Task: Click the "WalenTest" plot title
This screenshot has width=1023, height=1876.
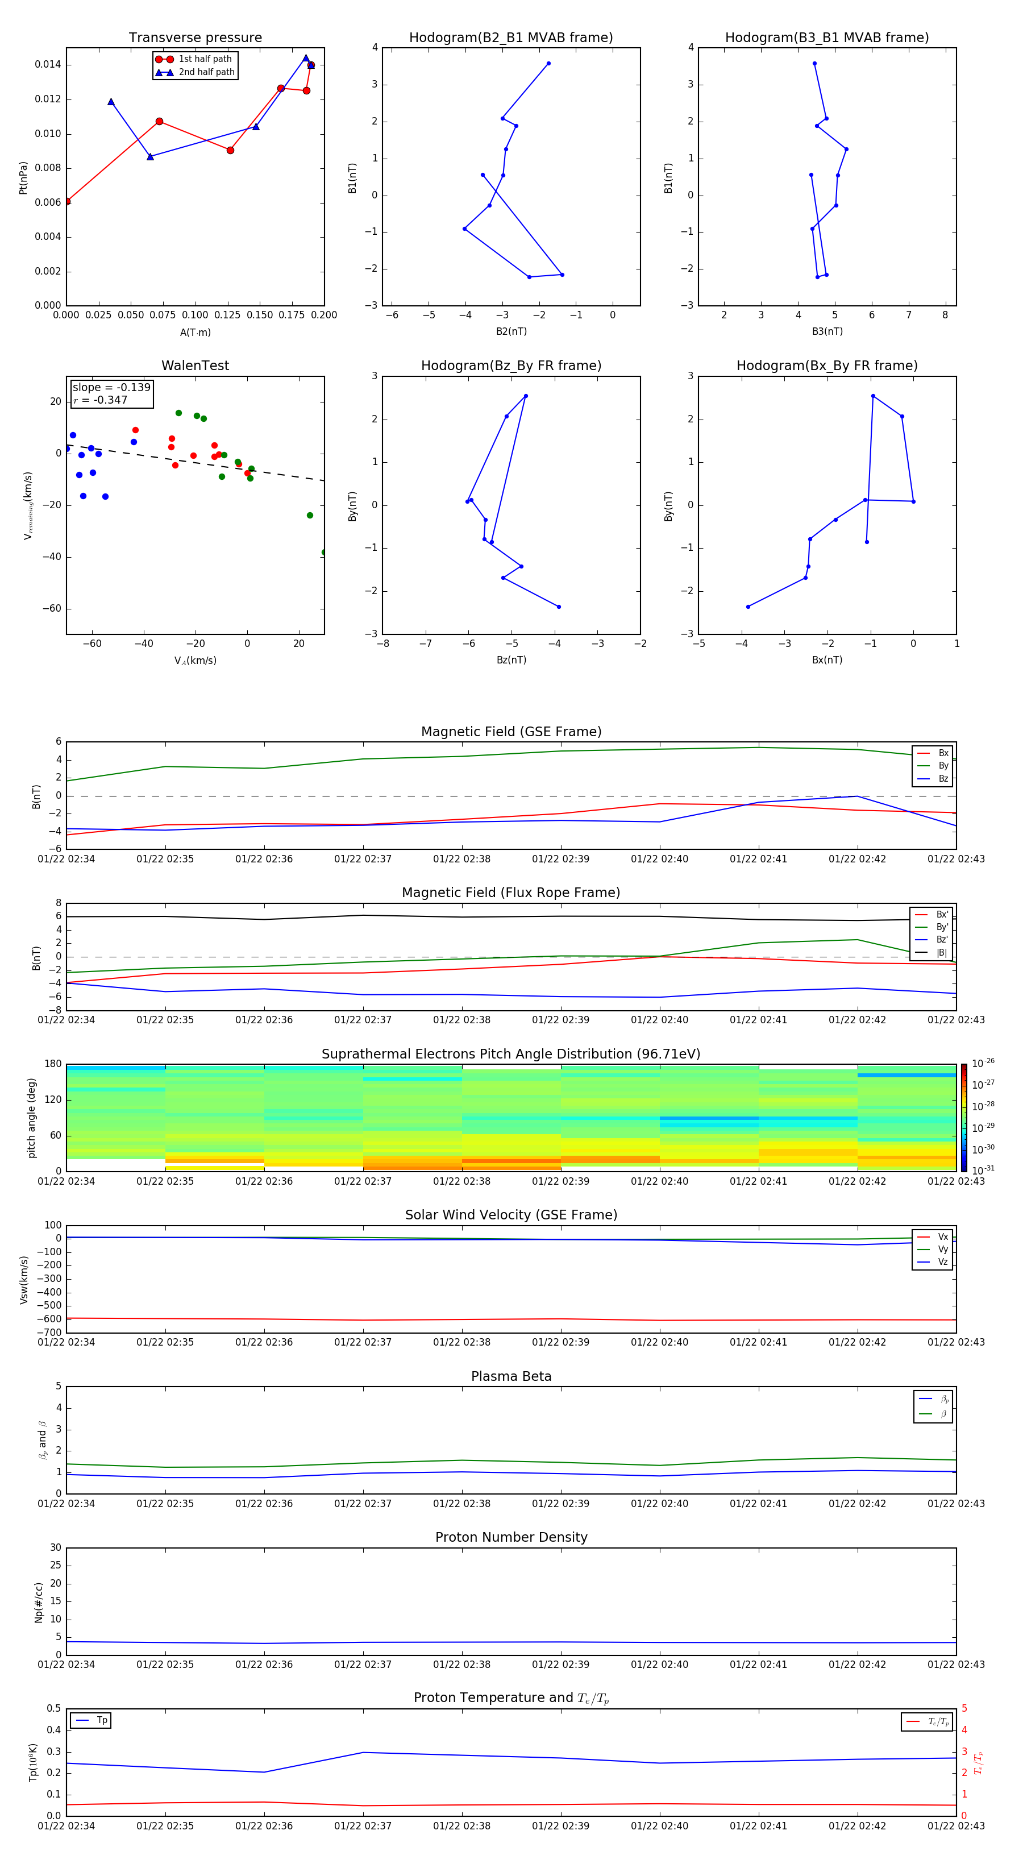Action: 195,366
